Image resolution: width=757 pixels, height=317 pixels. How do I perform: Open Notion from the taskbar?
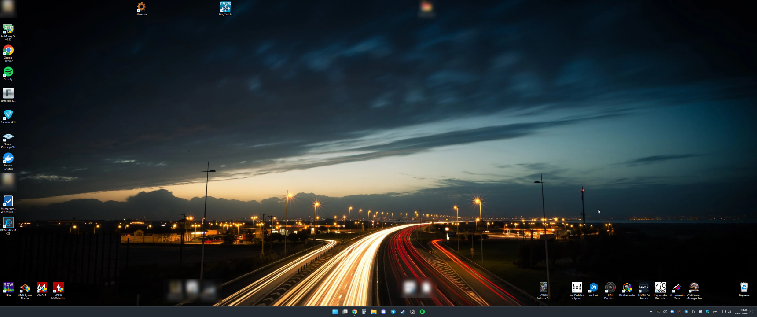(412, 312)
